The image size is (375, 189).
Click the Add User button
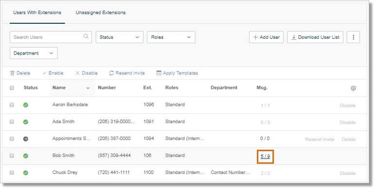266,37
